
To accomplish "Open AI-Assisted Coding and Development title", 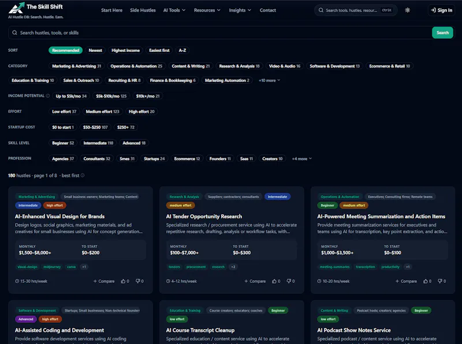I will 59,330.
